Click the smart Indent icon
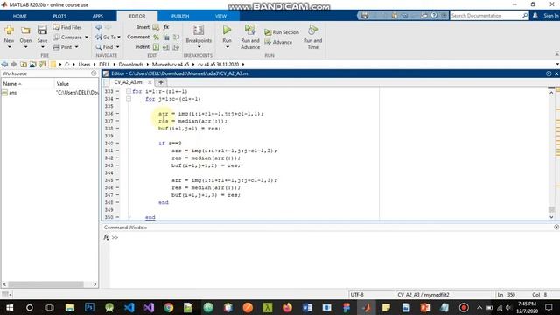The image size is (560, 315). coord(156,47)
